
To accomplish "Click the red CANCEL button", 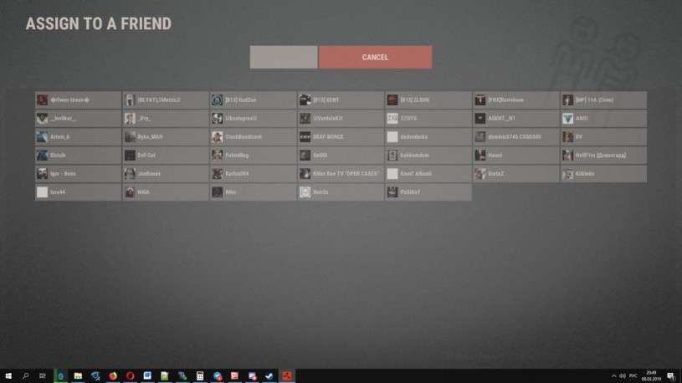I will coord(375,57).
